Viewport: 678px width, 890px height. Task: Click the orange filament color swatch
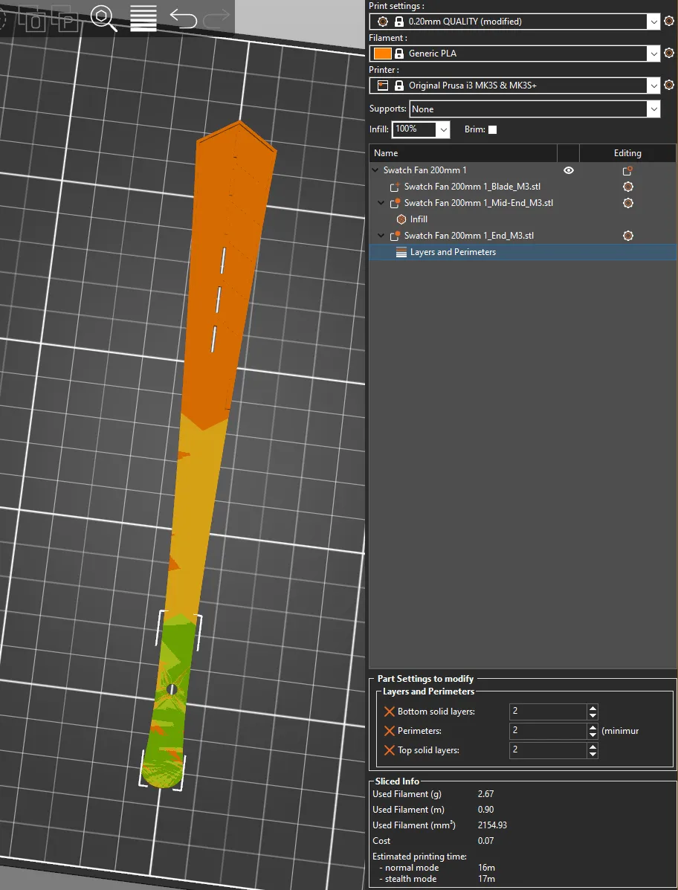point(382,54)
